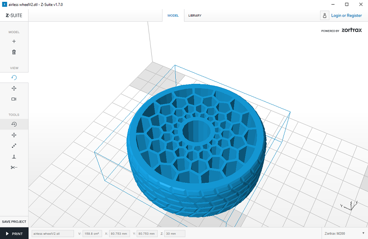Viewport: 368px width, 239px height.
Task: Switch to the LIBRARY tab
Action: click(195, 16)
